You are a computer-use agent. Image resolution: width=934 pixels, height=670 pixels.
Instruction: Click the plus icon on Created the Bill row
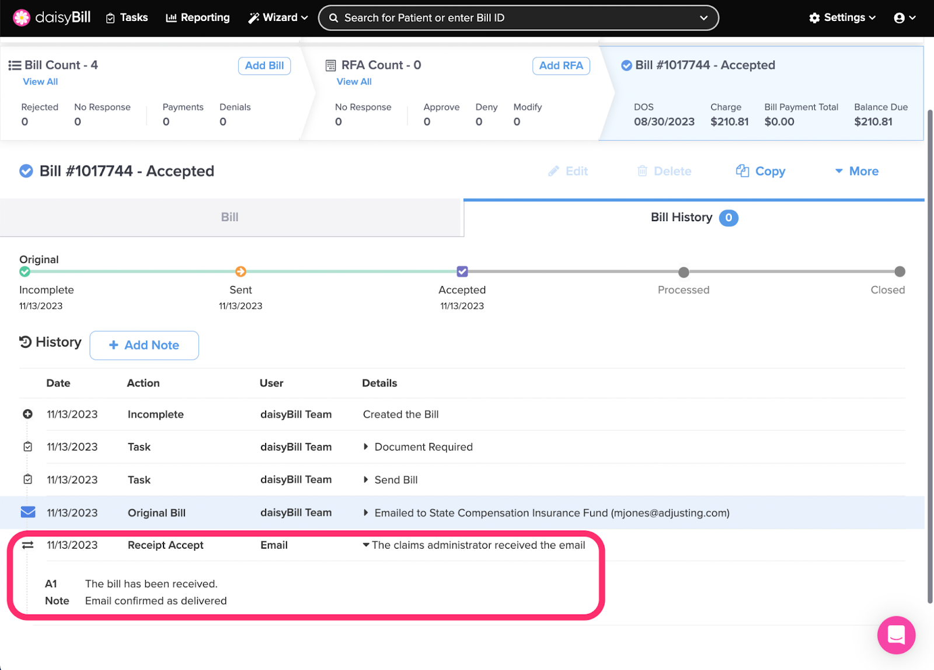(27, 414)
